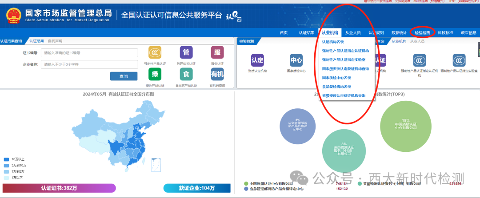Go to 首页 in the navigation bar
This screenshot has width=480, height=198.
[x=284, y=33]
